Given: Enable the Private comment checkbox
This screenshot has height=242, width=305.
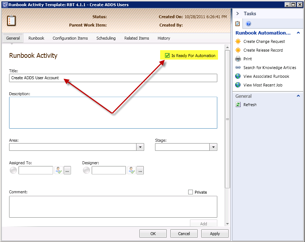Looking at the screenshot, I should coord(191,192).
